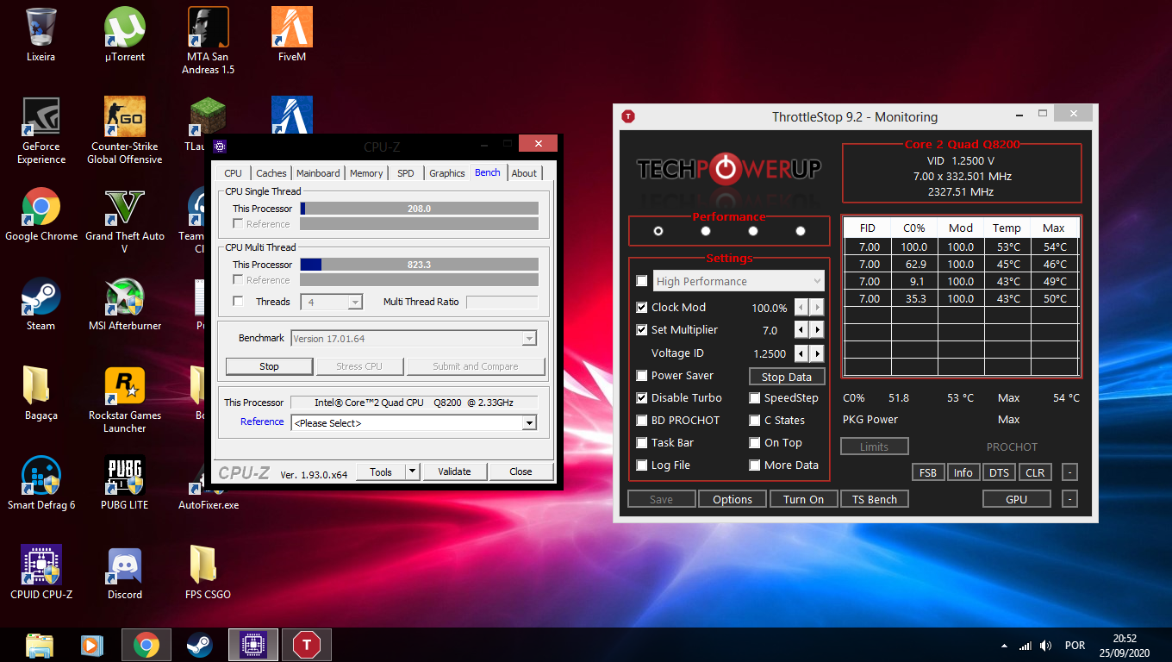Enable the SpeedStep checkbox
The image size is (1172, 662).
(x=755, y=398)
